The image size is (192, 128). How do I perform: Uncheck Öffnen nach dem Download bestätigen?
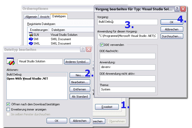pos(8,104)
